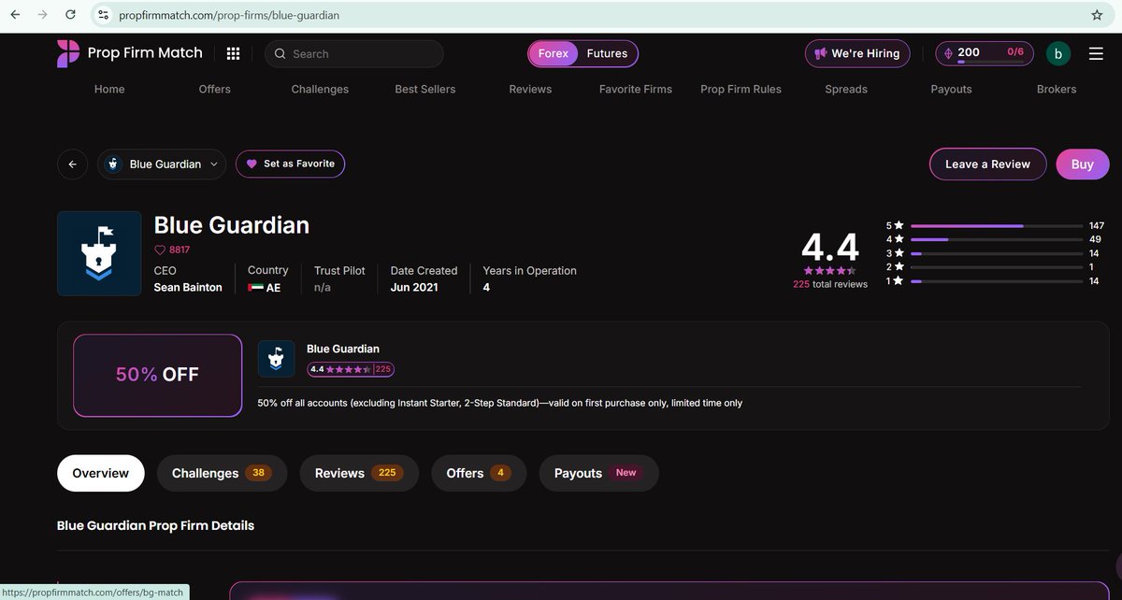
Task: Click the 5-star rating bar
Action: pos(996,225)
